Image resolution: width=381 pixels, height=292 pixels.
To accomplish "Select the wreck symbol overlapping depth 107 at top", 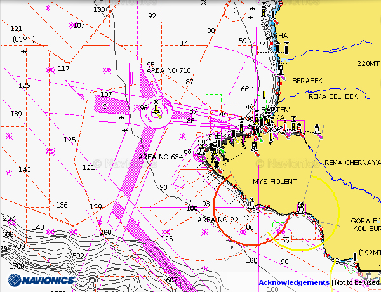I will pos(72,25).
